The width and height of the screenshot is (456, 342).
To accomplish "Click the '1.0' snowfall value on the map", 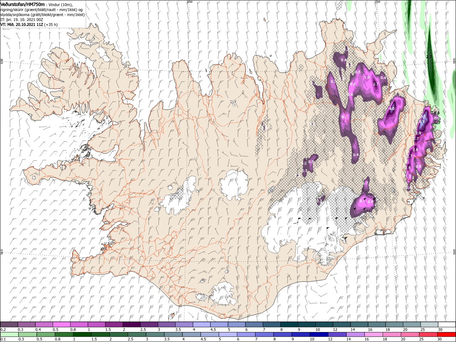I will (x=367, y=77).
